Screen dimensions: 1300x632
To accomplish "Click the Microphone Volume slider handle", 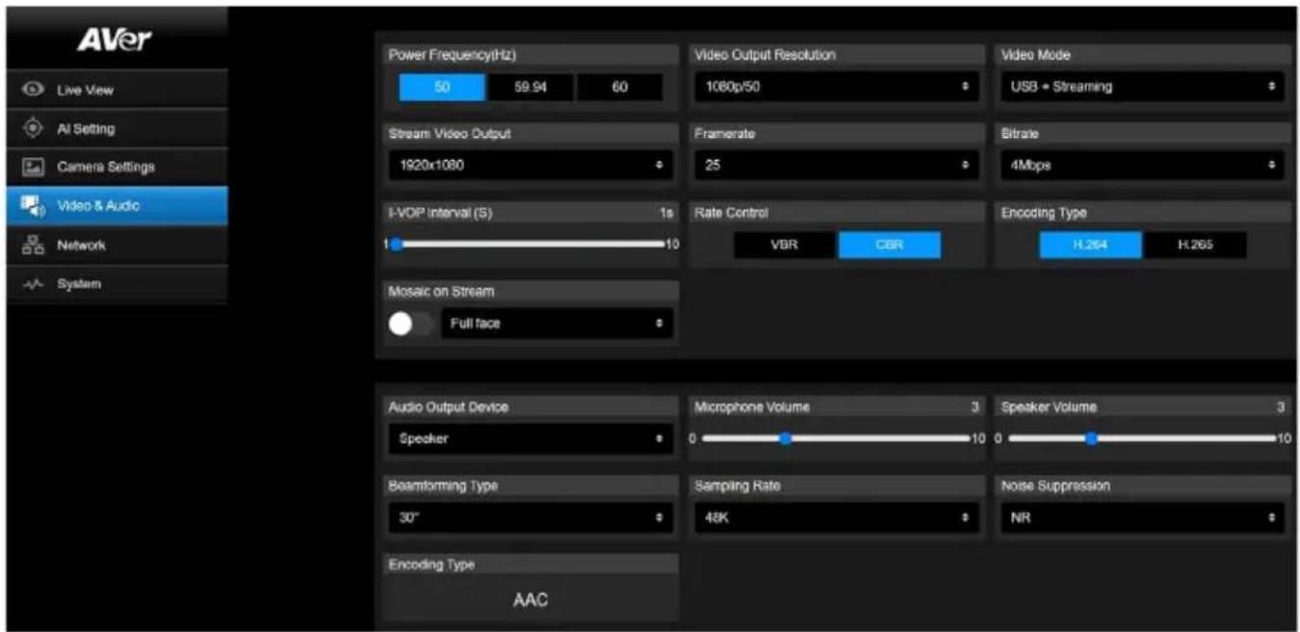I will point(786,438).
